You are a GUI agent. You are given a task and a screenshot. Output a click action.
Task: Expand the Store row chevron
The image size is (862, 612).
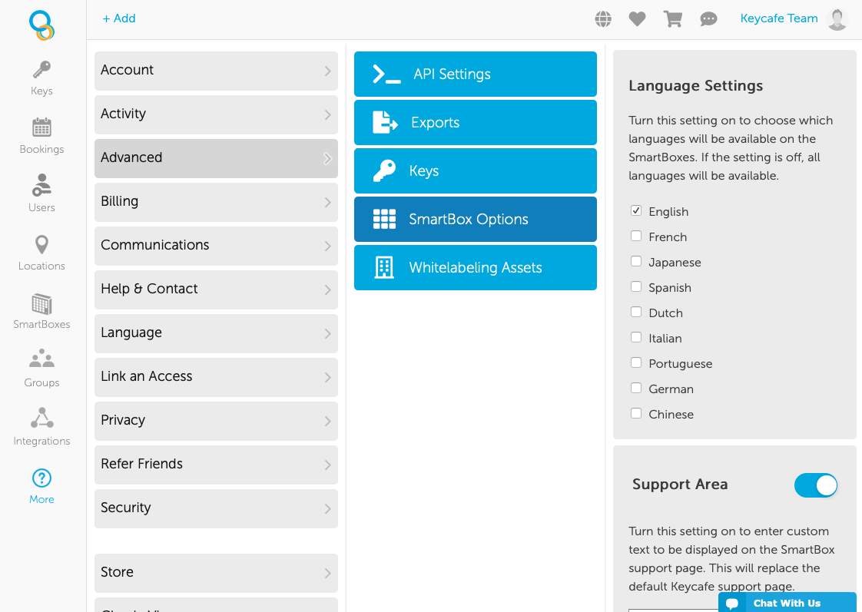(327, 573)
